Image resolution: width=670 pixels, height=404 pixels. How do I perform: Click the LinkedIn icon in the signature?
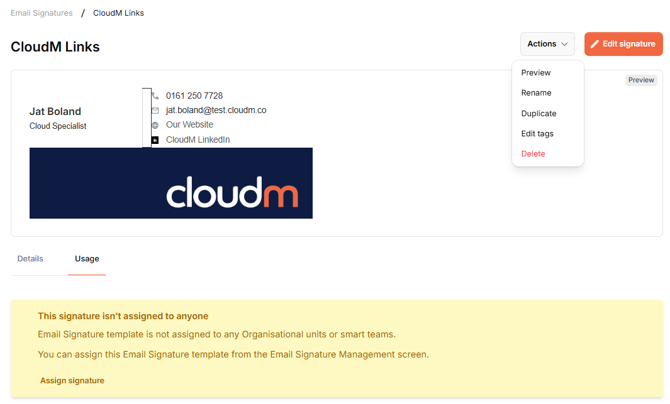[x=155, y=140]
